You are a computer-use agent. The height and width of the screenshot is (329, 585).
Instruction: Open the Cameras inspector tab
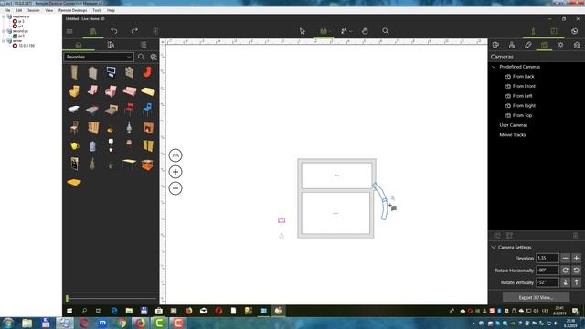tap(545, 45)
